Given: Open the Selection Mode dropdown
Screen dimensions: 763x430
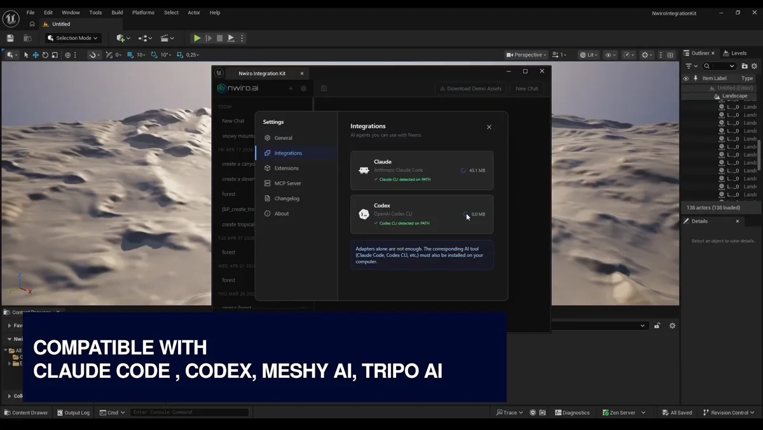Looking at the screenshot, I should click(72, 38).
